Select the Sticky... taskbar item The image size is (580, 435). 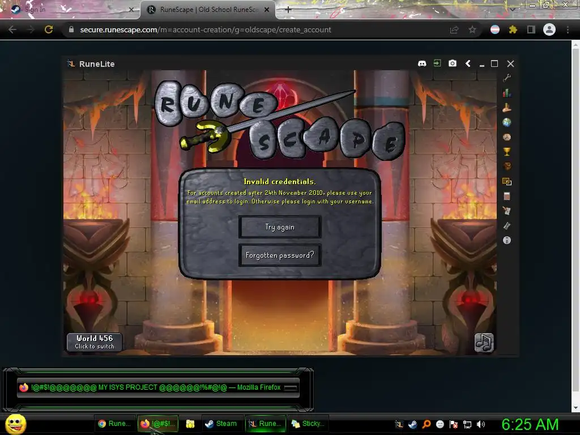click(x=308, y=424)
